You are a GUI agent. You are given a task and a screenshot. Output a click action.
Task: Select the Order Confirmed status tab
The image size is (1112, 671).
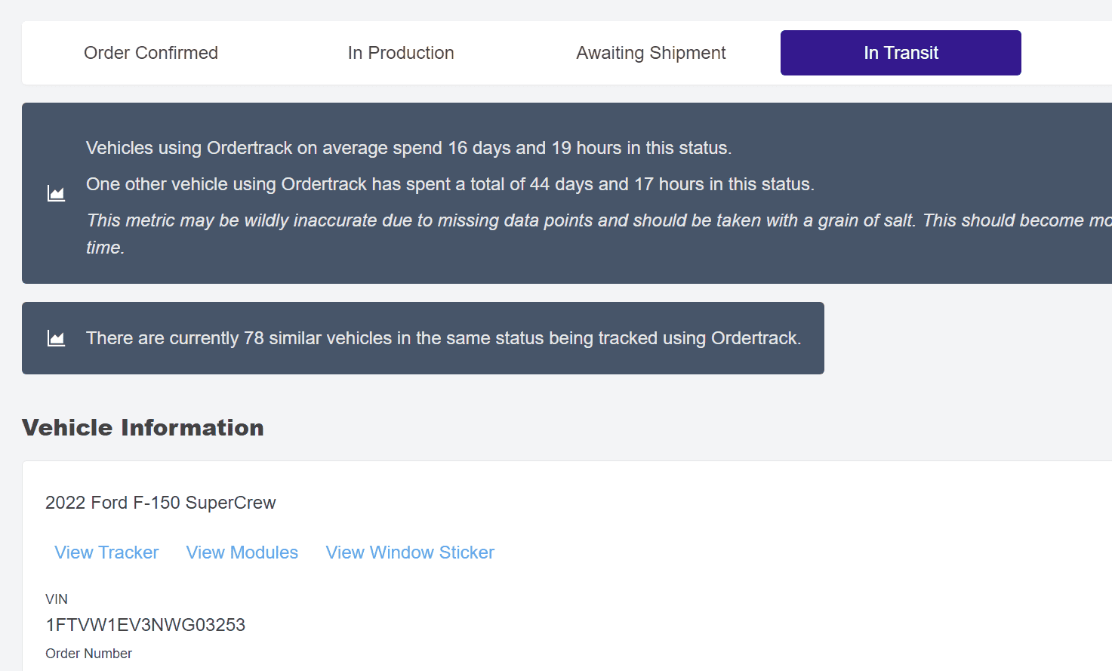(x=151, y=53)
